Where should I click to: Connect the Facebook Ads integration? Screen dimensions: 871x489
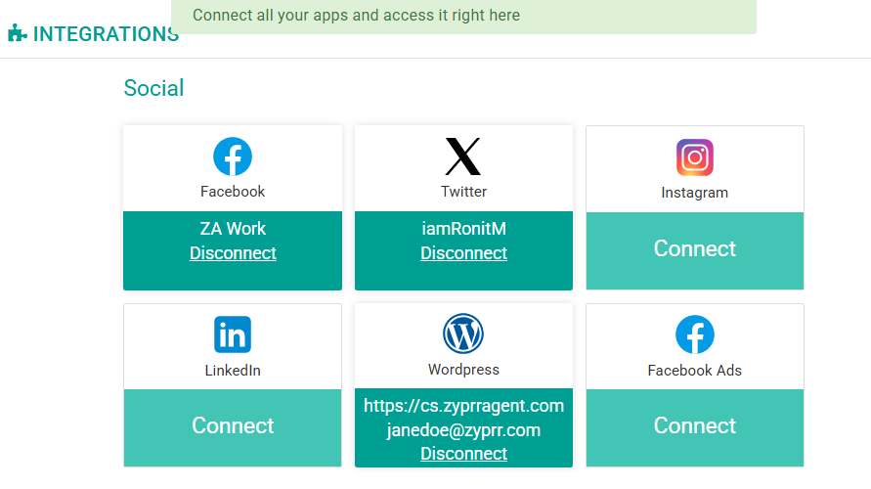coord(694,425)
